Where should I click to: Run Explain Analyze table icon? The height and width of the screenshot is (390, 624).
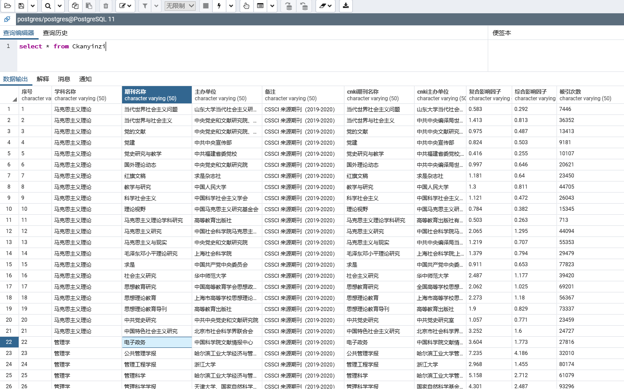coord(261,6)
